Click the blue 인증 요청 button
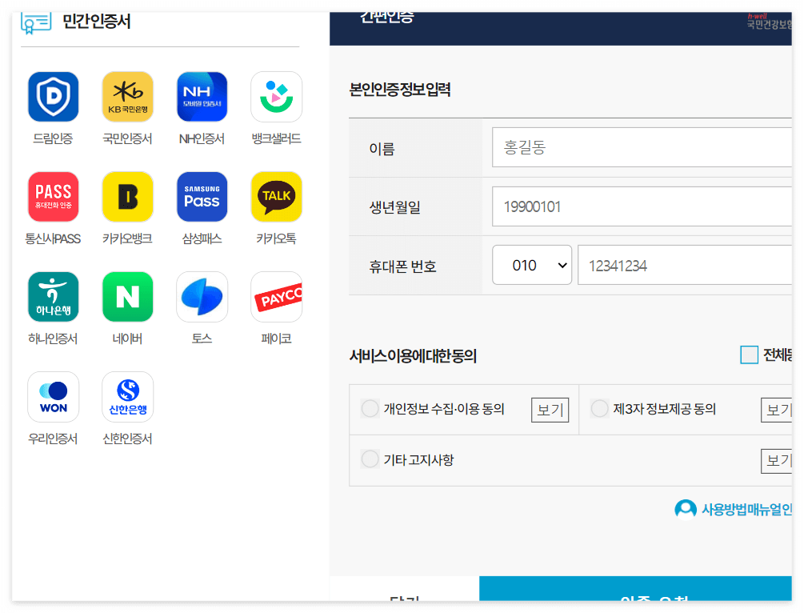Screen dimensions: 804x613 635,588
